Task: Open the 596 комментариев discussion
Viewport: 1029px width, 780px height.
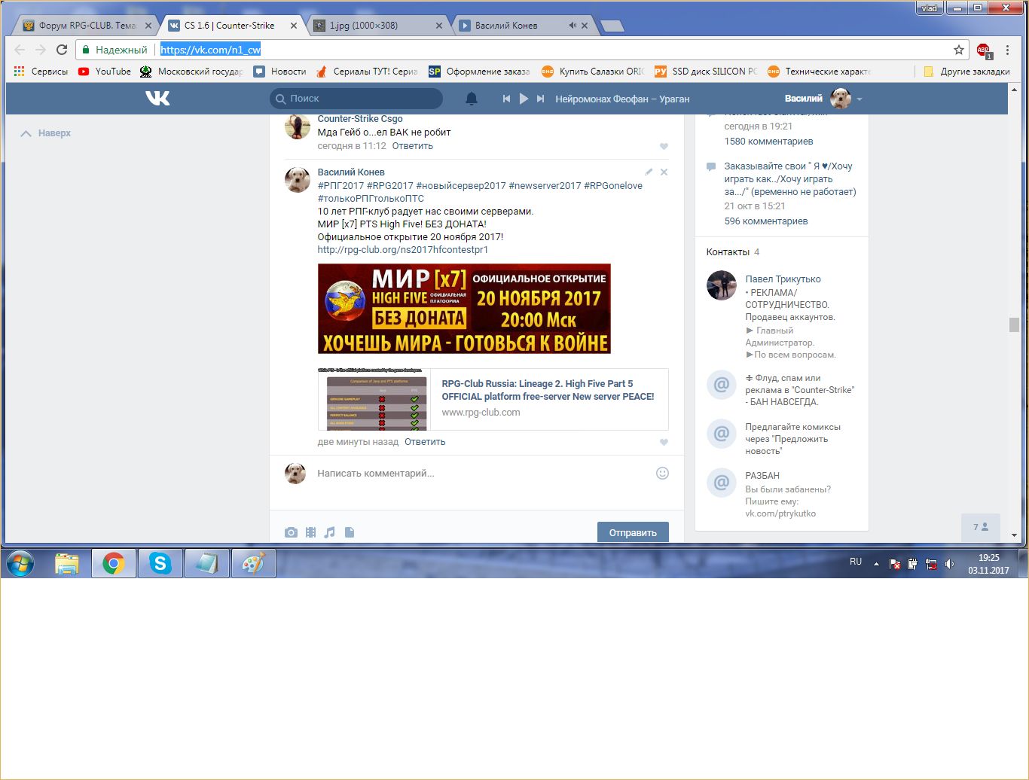Action: click(766, 221)
